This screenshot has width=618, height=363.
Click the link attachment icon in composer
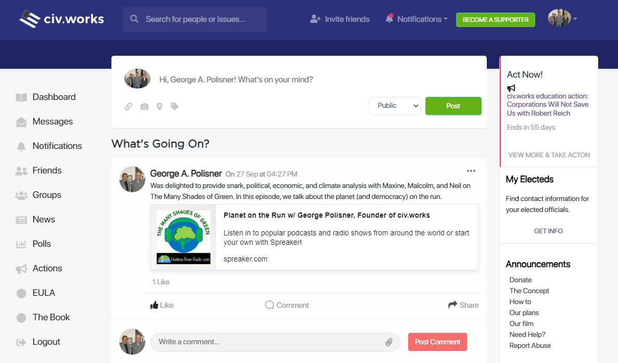point(128,107)
